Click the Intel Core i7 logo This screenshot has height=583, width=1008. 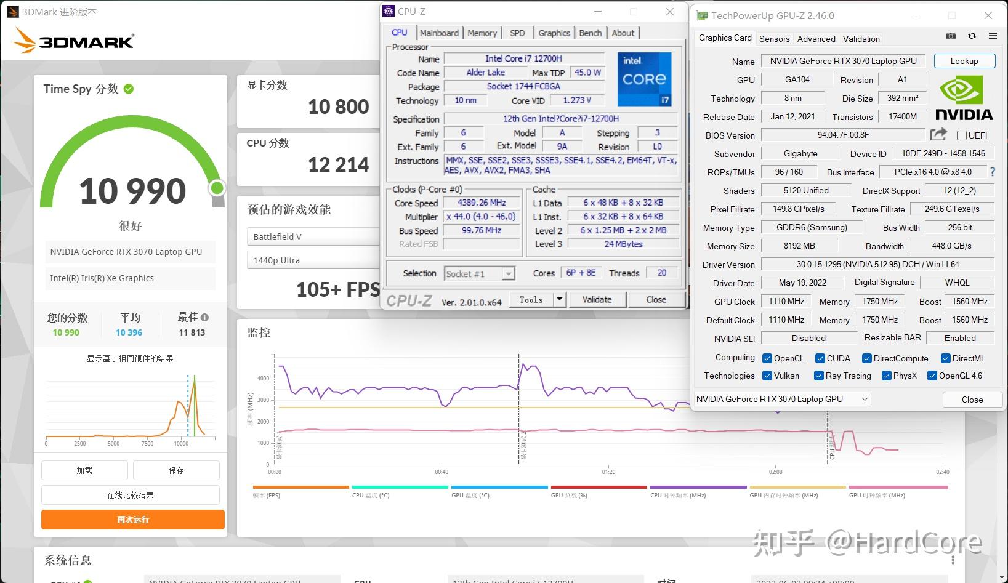click(x=644, y=79)
